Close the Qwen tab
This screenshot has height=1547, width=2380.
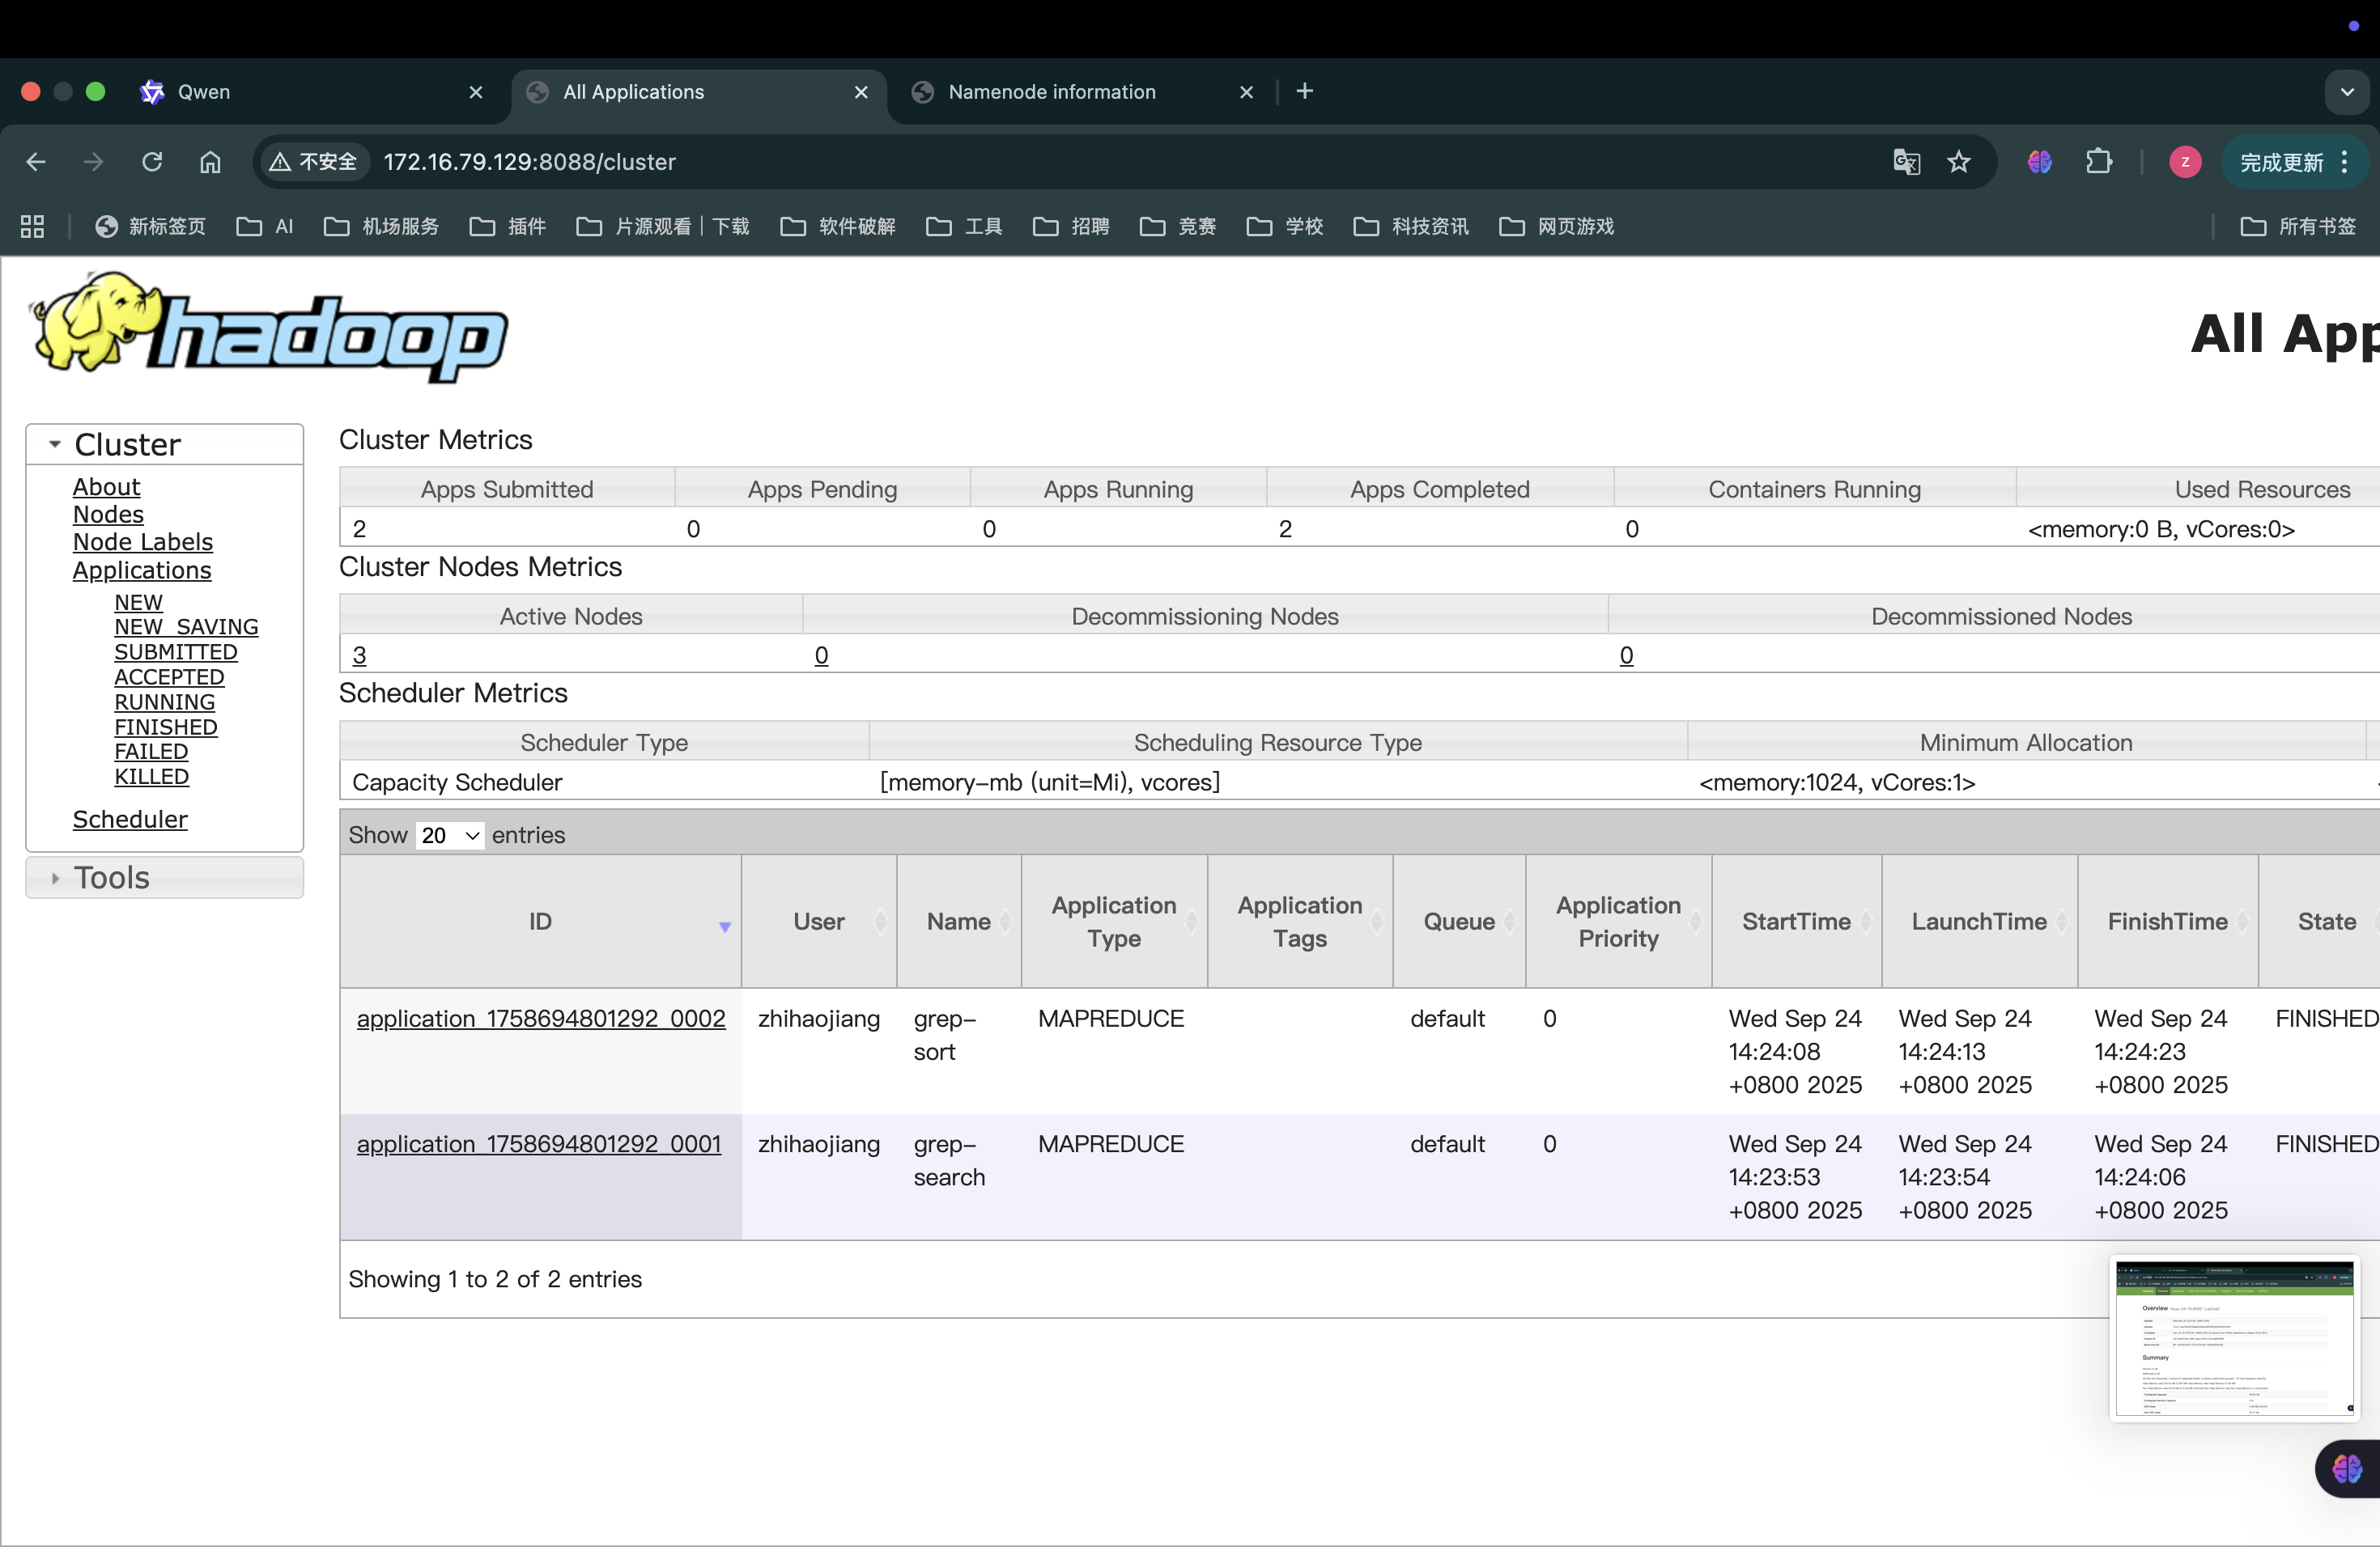pyautogui.click(x=476, y=92)
